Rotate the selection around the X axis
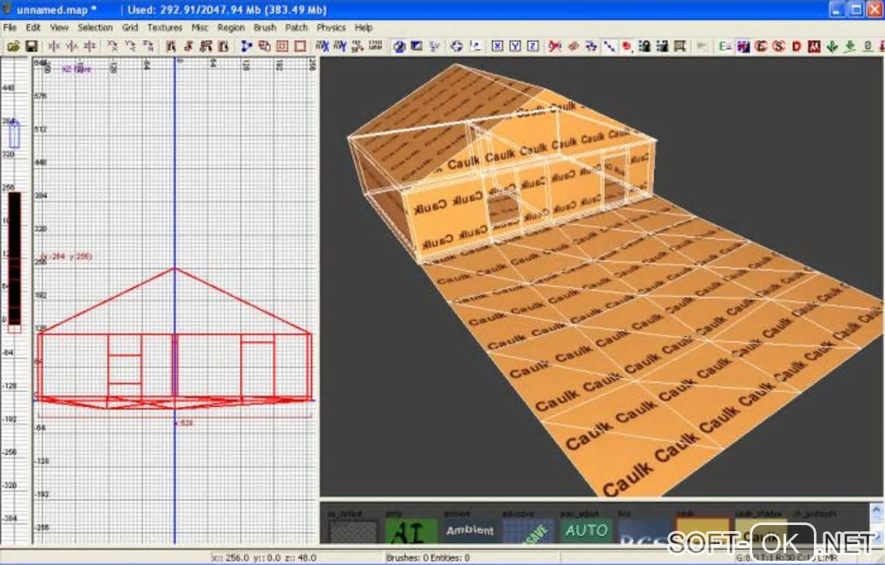Screen dimensions: 885x565 [x=113, y=46]
